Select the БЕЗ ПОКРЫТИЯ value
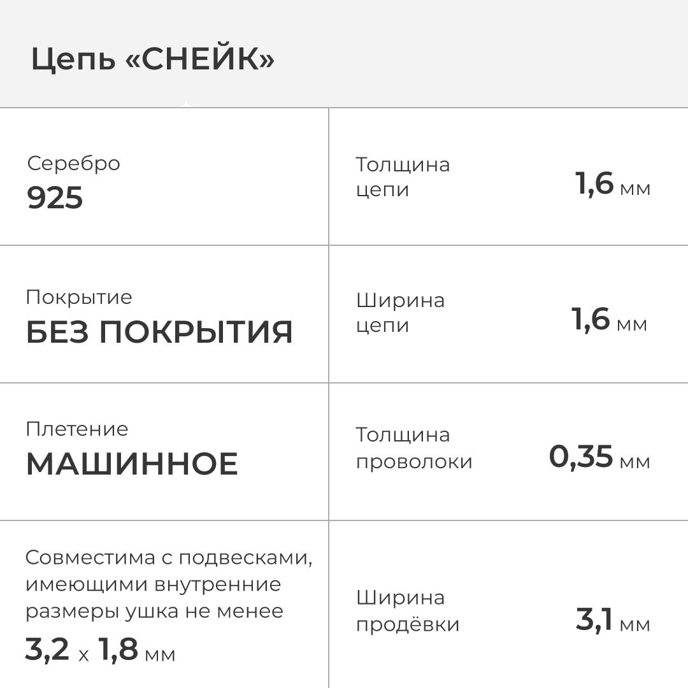Image resolution: width=688 pixels, height=688 pixels. (159, 332)
